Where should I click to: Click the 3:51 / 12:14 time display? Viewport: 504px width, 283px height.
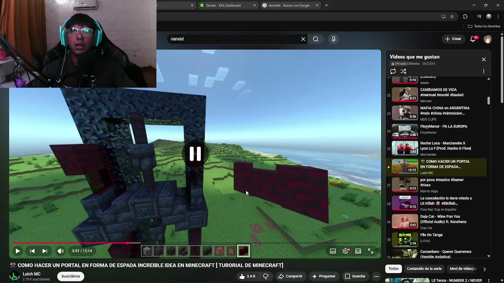(x=82, y=251)
